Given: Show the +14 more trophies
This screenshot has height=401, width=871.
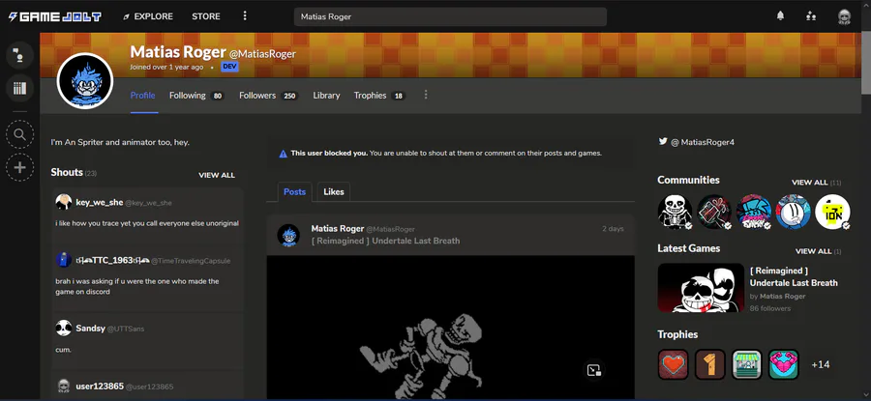Looking at the screenshot, I should pos(821,364).
